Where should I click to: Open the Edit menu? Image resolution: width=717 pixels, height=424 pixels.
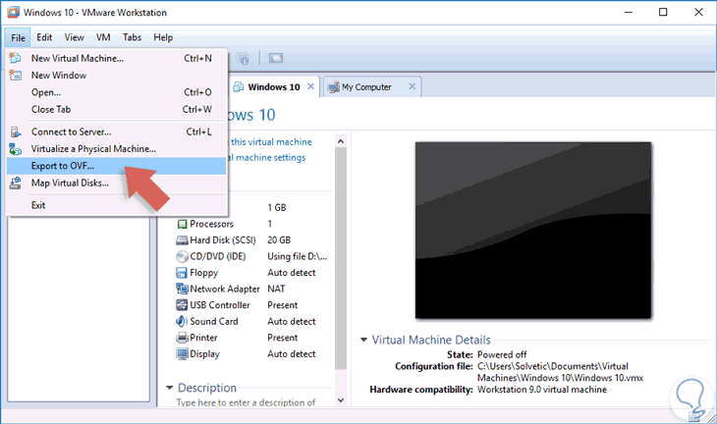coord(44,37)
